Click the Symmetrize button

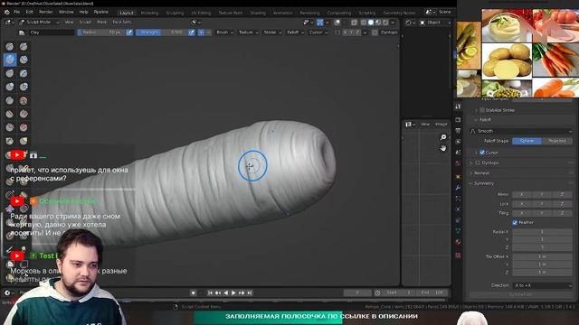521,294
